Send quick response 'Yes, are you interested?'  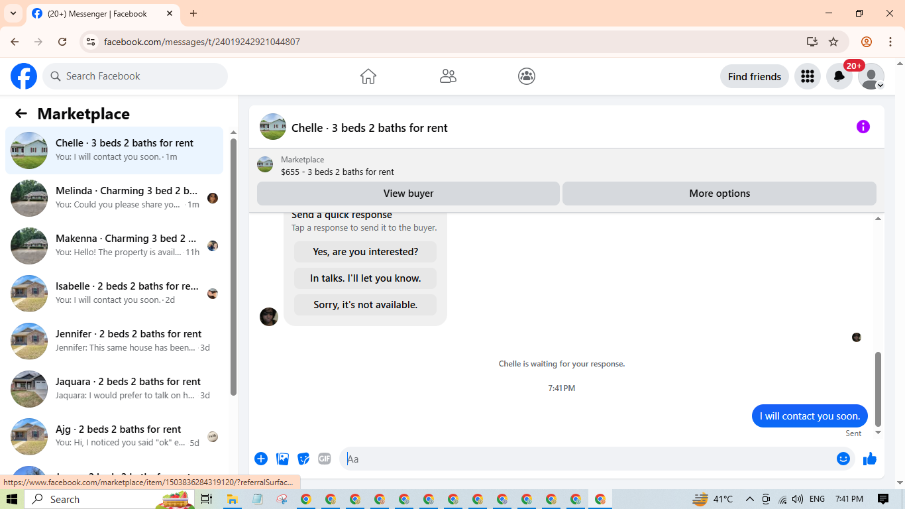click(x=365, y=252)
